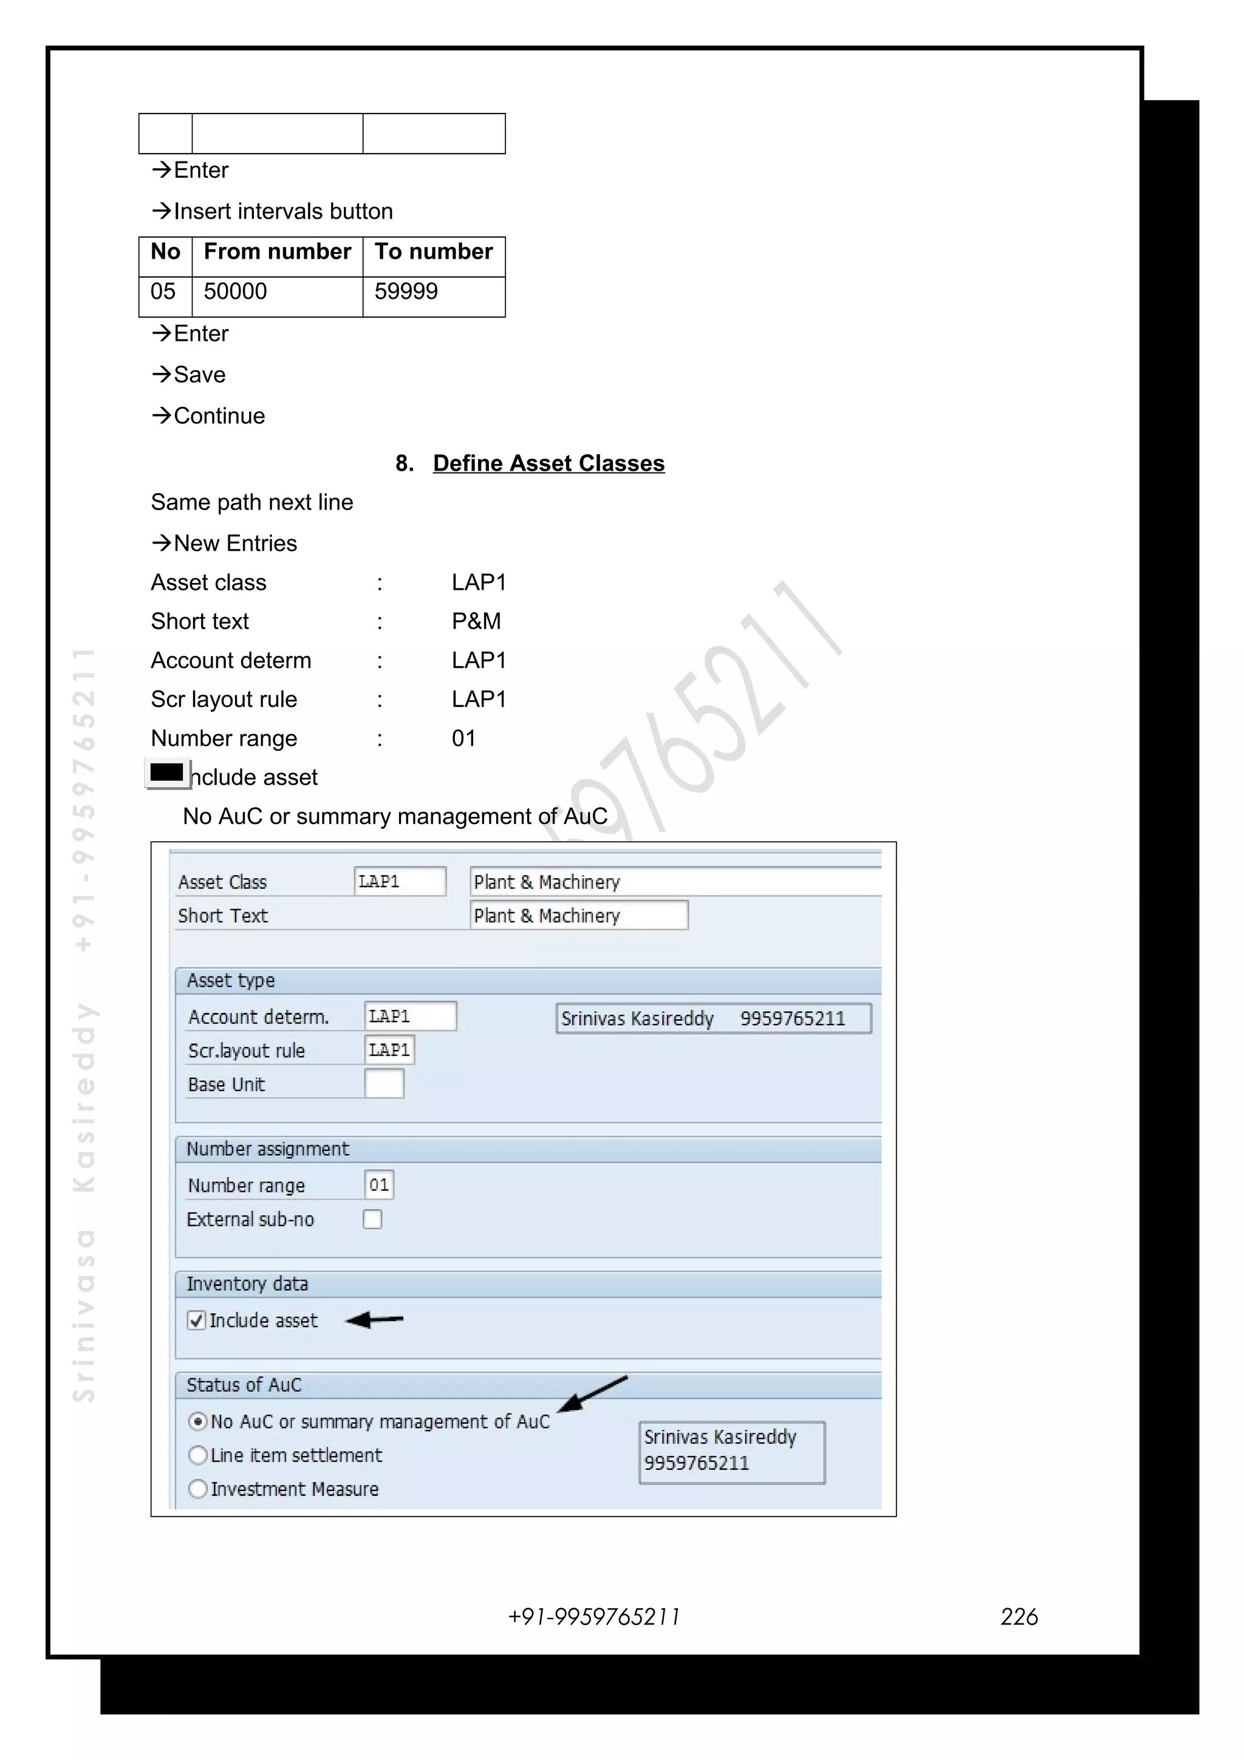Choose the Line item settlement option
The image size is (1244, 1760).
(198, 1455)
